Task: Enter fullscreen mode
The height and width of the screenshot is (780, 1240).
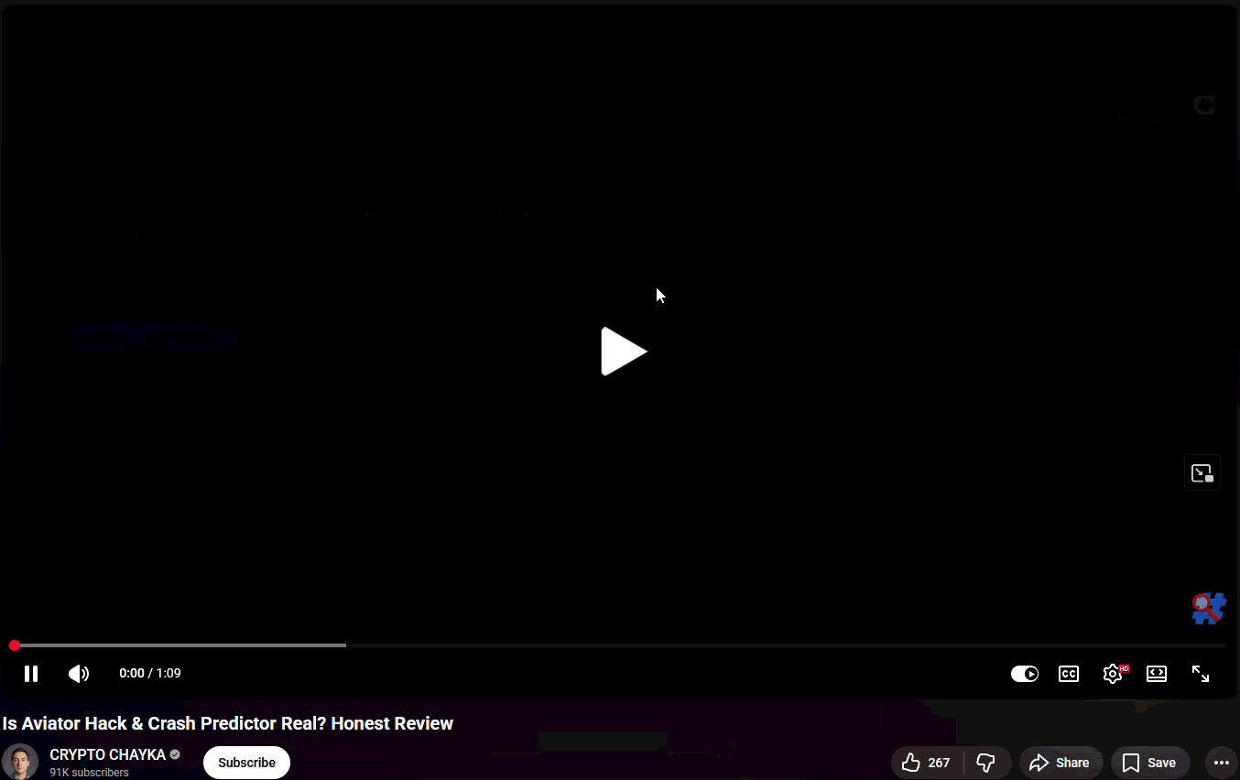Action: pyautogui.click(x=1201, y=674)
